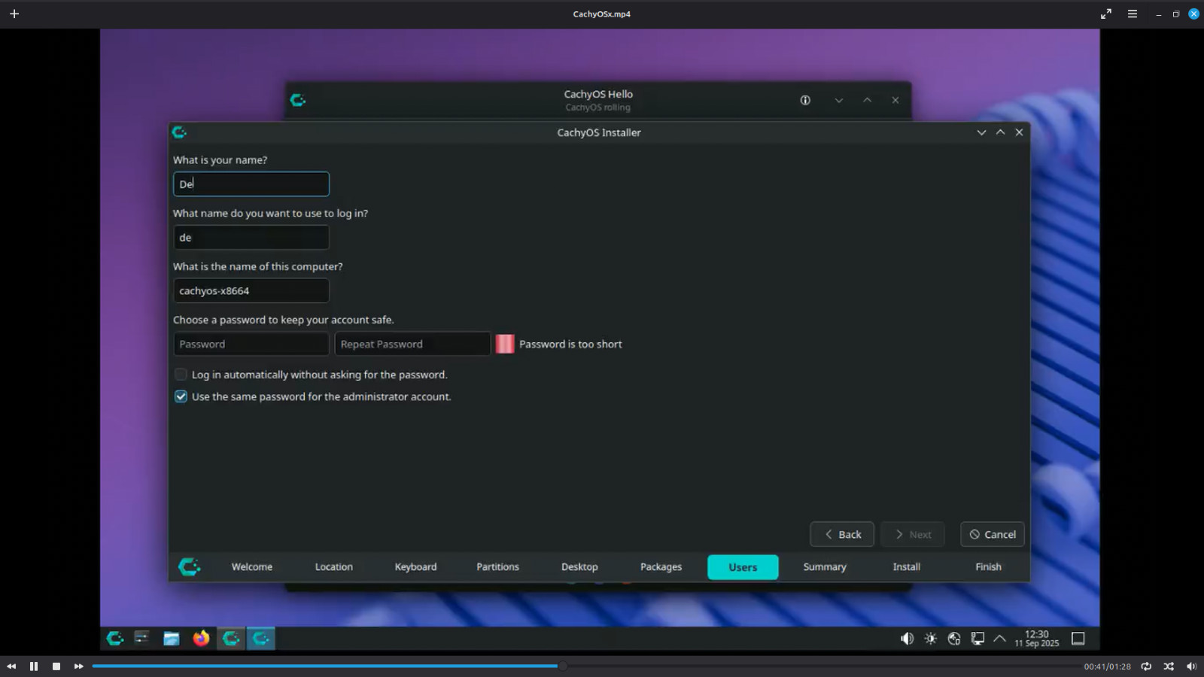Switch to CachyOS Hello taskbar entry
The height and width of the screenshot is (677, 1204).
(231, 639)
